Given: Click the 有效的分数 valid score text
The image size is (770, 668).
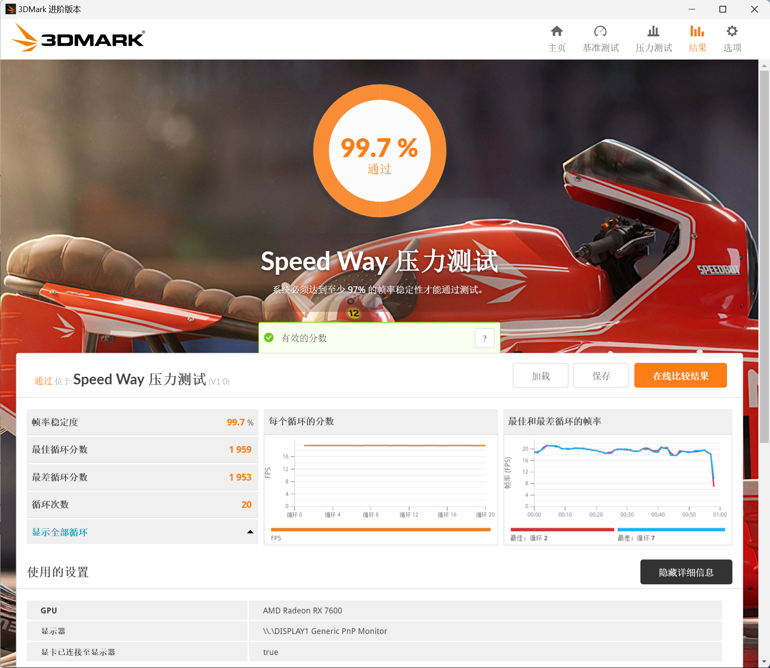Looking at the screenshot, I should coord(304,338).
